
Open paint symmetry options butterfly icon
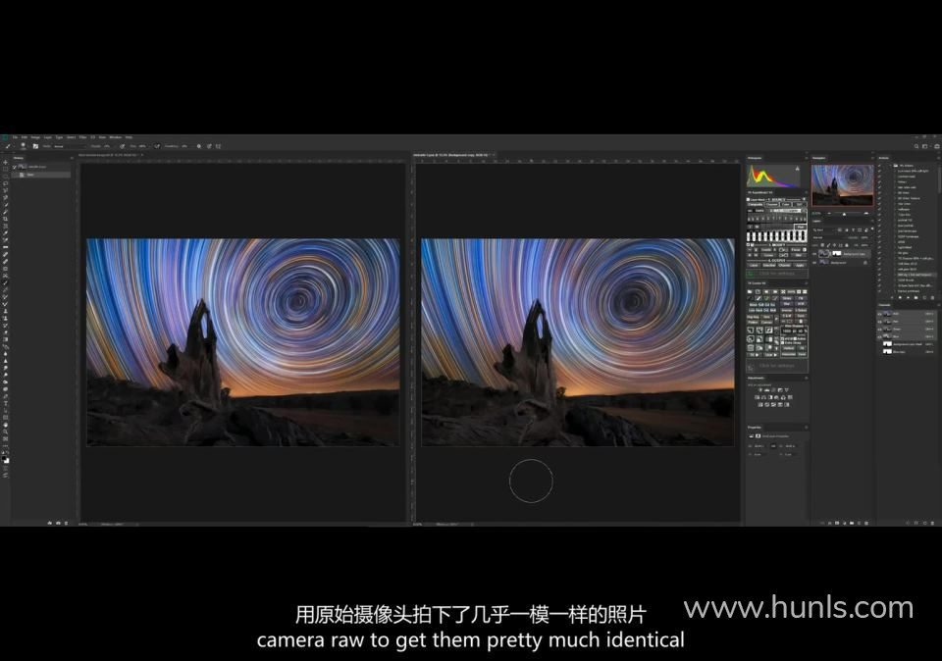tap(218, 146)
